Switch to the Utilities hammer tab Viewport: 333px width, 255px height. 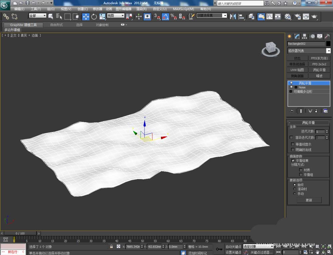pyautogui.click(x=327, y=36)
